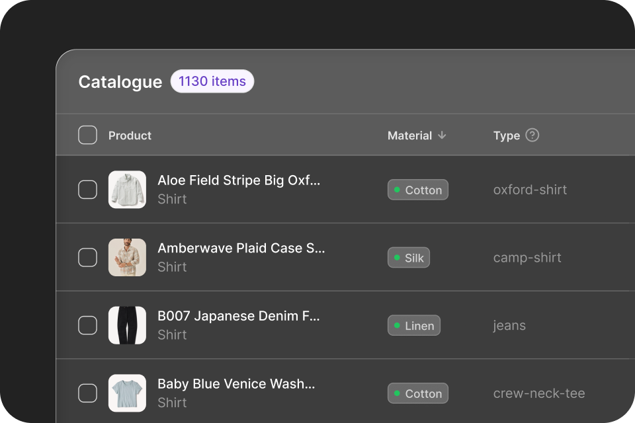
Task: Click the Material column sort arrow
Action: click(x=442, y=135)
